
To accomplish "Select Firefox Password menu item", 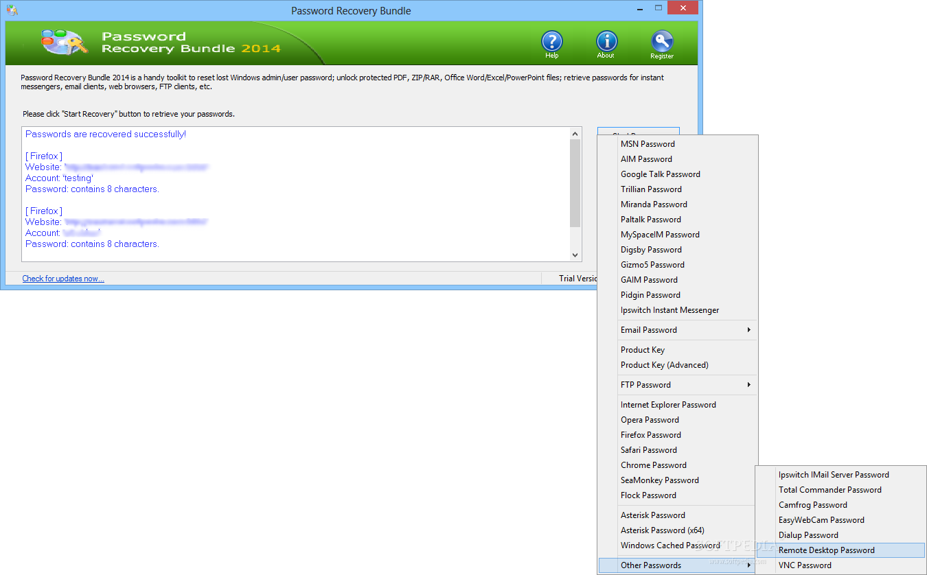I will click(x=678, y=435).
